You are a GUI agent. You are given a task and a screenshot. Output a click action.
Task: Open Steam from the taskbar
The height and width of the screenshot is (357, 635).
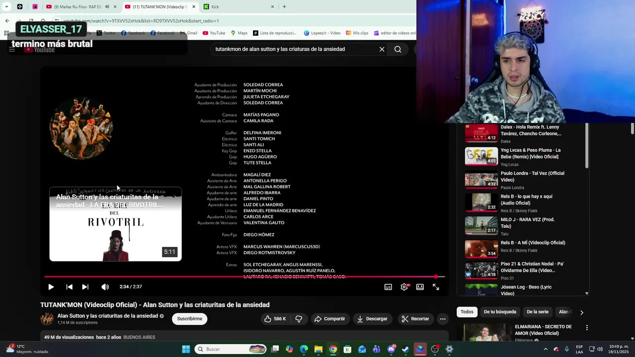coord(405,349)
